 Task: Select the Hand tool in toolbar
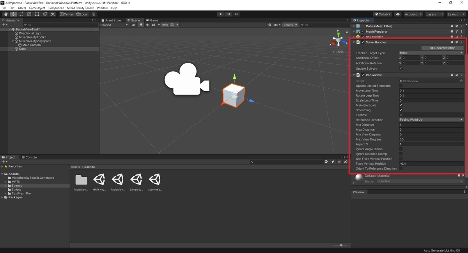click(x=6, y=14)
